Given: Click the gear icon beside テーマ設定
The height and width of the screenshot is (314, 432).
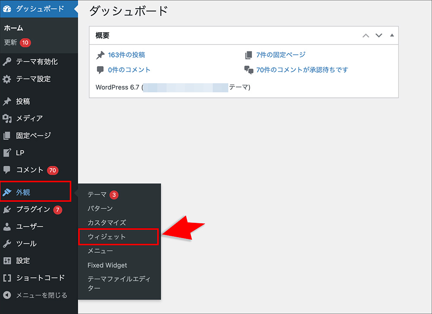Looking at the screenshot, I should pos(7,79).
